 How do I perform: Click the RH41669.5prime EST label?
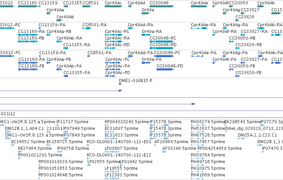coord(208,175)
